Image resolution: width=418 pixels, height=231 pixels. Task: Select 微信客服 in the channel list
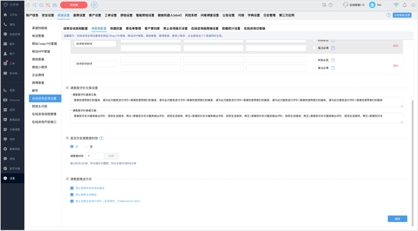[38, 59]
